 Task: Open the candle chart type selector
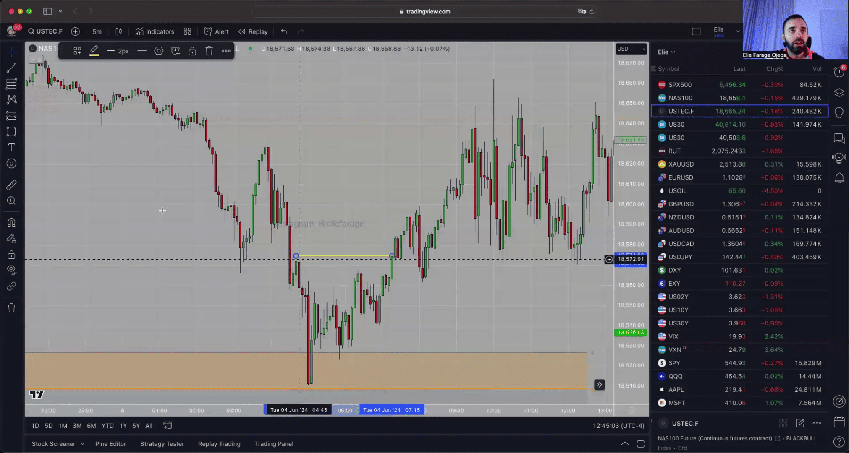[x=119, y=31]
